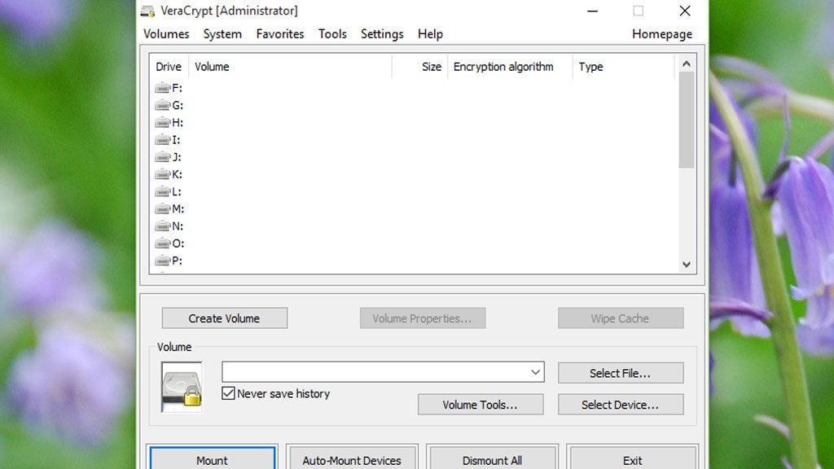Select the K: drive icon
Screen dimensions: 834x469
pyautogui.click(x=162, y=174)
